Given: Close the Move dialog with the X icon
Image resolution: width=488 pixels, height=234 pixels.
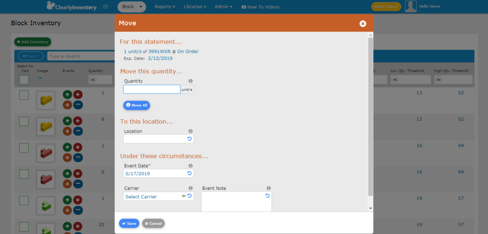Looking at the screenshot, I should (363, 23).
